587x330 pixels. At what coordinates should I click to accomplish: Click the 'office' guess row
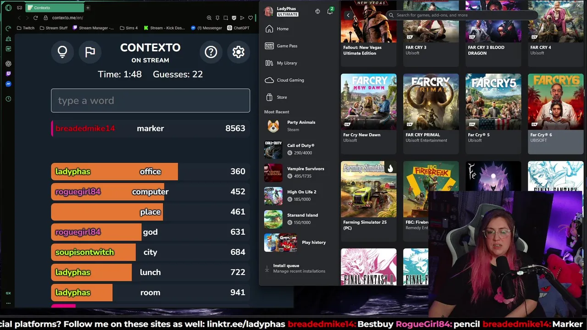pyautogui.click(x=150, y=171)
